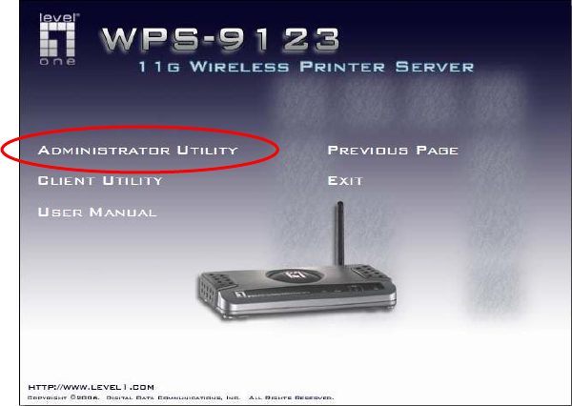Screen dimensions: 572x406
Task: Select Exit to close the installer
Action: pos(345,180)
